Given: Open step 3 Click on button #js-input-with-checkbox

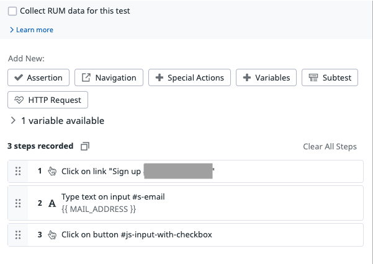Looking at the screenshot, I should click(186, 235).
